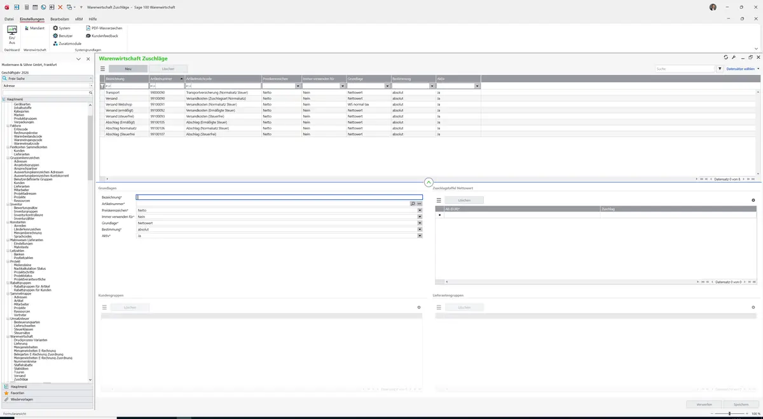
Task: Click the Verwerfen button
Action: click(705, 404)
